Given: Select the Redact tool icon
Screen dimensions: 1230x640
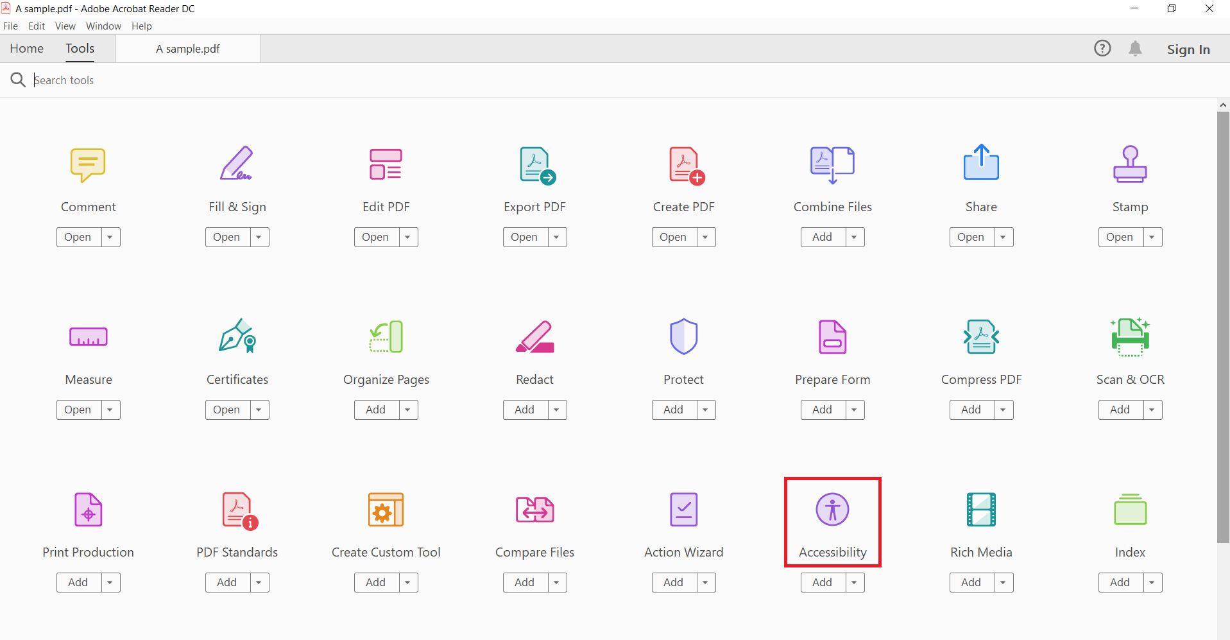Looking at the screenshot, I should [534, 336].
